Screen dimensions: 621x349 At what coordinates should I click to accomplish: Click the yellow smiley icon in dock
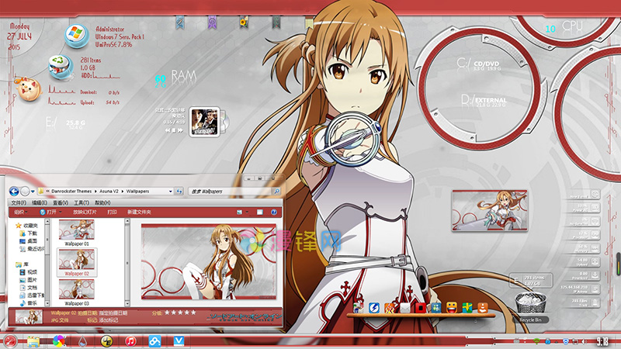click(x=451, y=308)
